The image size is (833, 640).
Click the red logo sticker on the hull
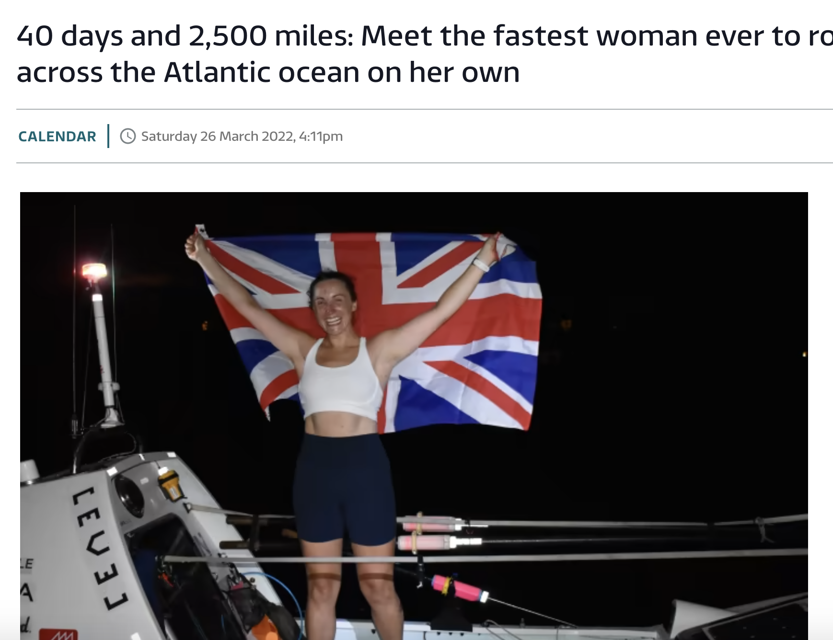[x=58, y=635]
